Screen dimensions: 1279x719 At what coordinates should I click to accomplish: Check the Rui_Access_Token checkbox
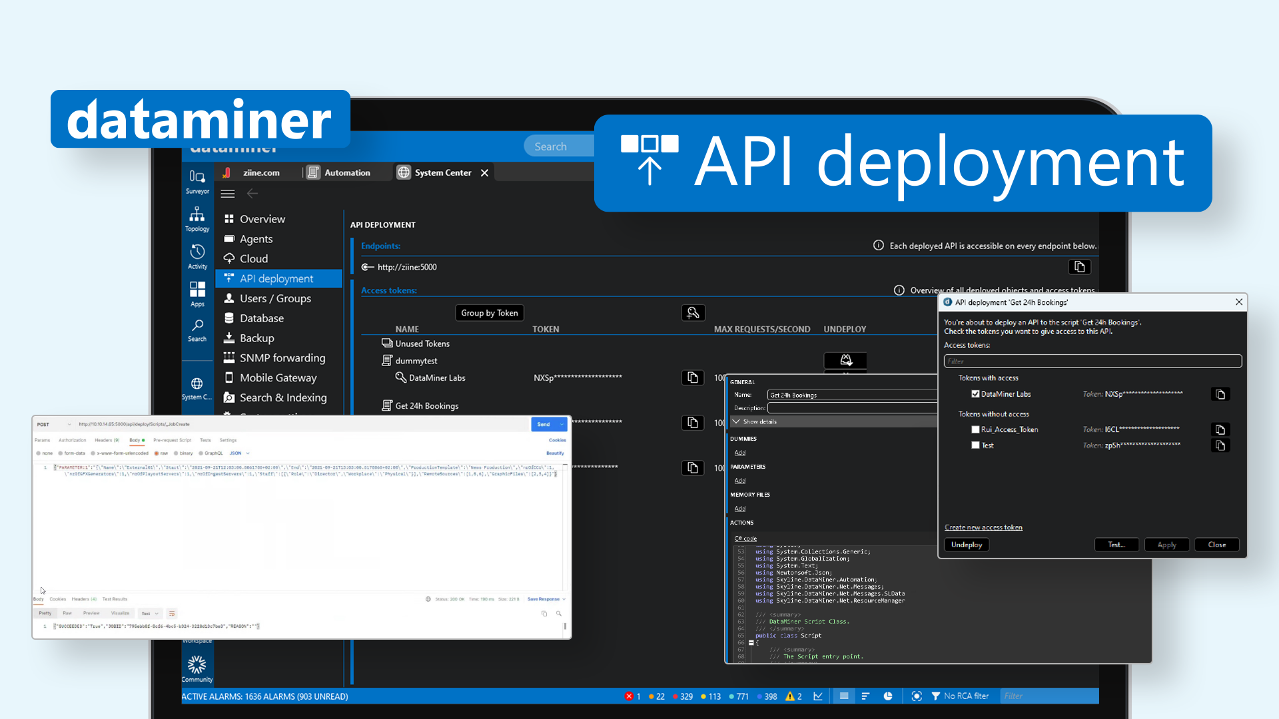point(975,429)
